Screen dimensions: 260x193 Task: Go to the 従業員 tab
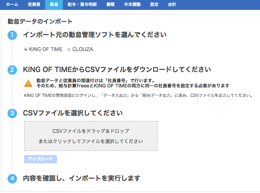click(34, 4)
